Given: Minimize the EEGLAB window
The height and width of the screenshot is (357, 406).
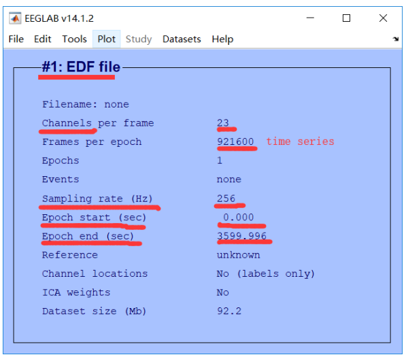Looking at the screenshot, I should point(310,18).
